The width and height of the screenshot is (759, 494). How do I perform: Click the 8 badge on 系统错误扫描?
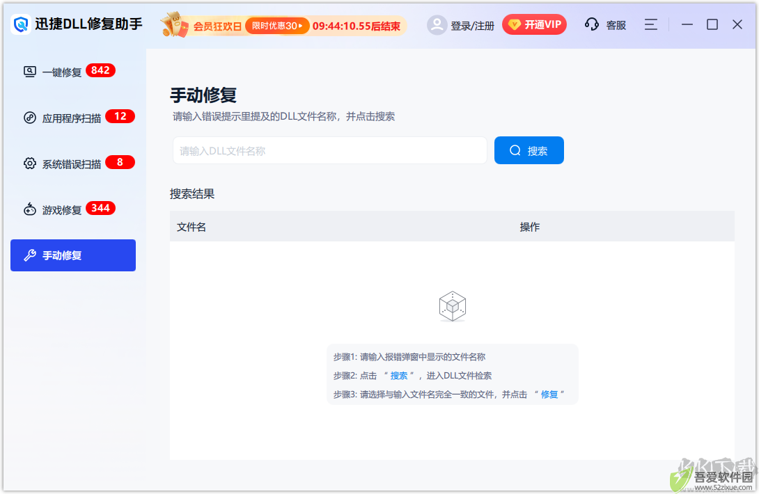click(120, 162)
